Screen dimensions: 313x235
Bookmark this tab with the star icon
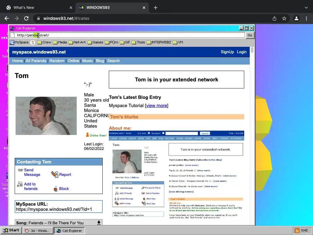pos(284,18)
